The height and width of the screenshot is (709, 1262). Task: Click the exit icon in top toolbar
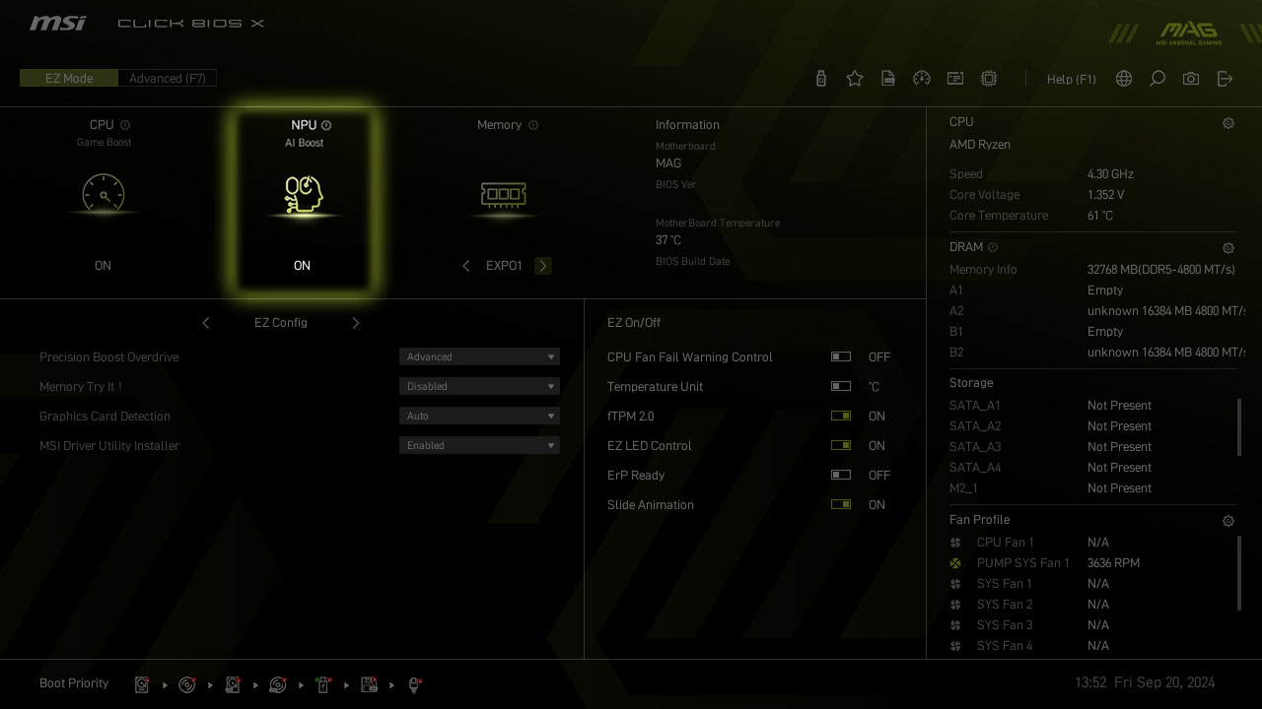click(1225, 79)
